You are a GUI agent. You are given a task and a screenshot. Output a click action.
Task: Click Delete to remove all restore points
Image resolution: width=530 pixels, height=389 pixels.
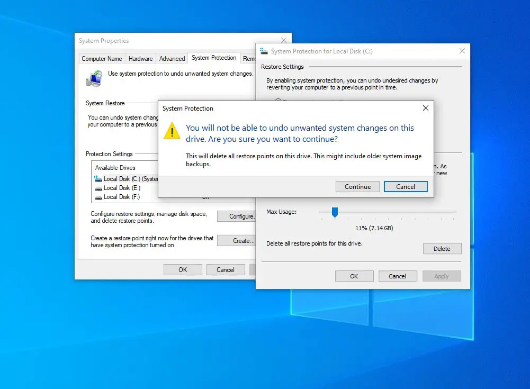pos(442,248)
